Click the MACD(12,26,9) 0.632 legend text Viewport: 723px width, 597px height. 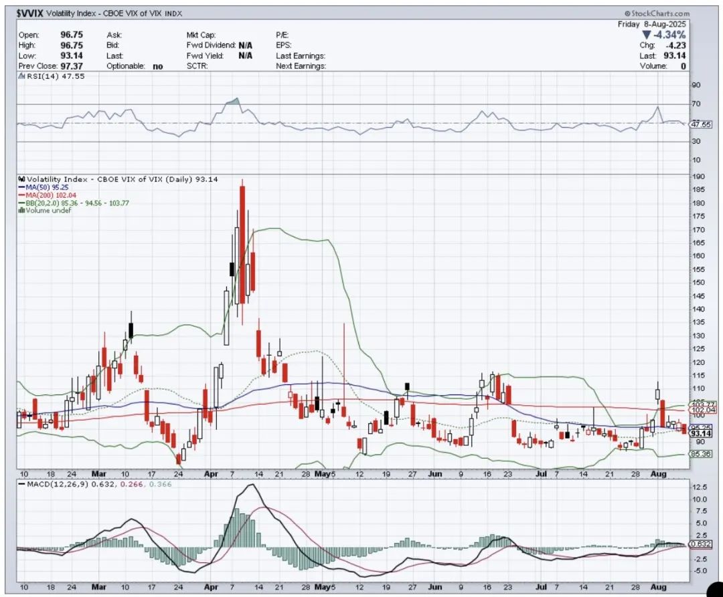(72, 484)
